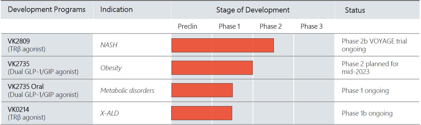Click the VK2809 program name
Viewport: 421px width, 125px height.
tap(19, 41)
